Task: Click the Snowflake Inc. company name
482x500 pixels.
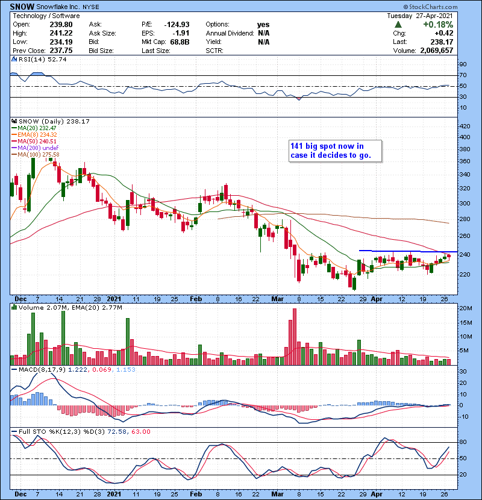Action: point(59,7)
